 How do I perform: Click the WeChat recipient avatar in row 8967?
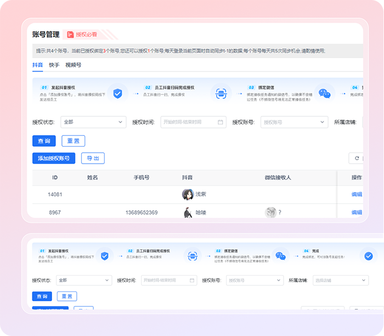click(x=270, y=212)
